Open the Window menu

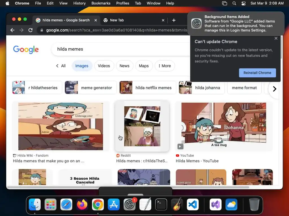tap(154, 3)
